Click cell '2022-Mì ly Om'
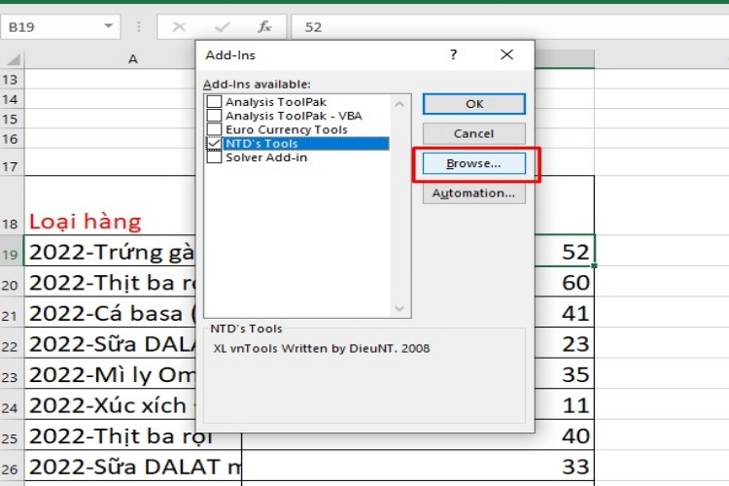 coord(110,374)
